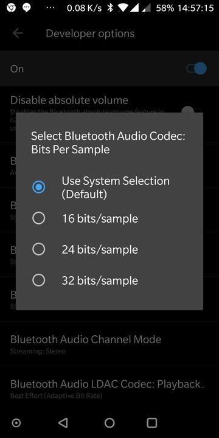The width and height of the screenshot is (219, 438).
Task: Tap the Home circle navigation button
Action: pos(109,423)
